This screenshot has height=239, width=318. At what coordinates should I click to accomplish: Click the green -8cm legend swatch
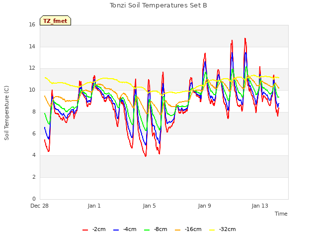147,230
